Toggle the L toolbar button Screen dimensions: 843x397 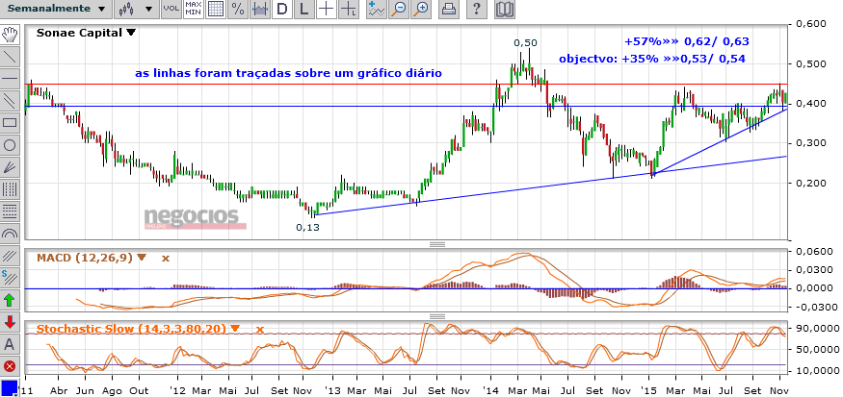[304, 9]
